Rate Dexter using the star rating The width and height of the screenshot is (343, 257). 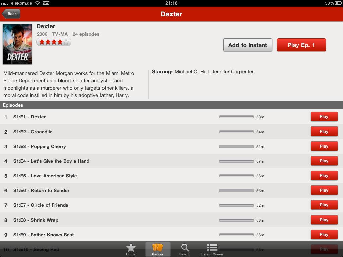coord(54,42)
